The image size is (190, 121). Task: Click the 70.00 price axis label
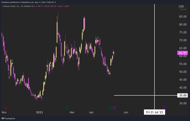click(x=183, y=40)
